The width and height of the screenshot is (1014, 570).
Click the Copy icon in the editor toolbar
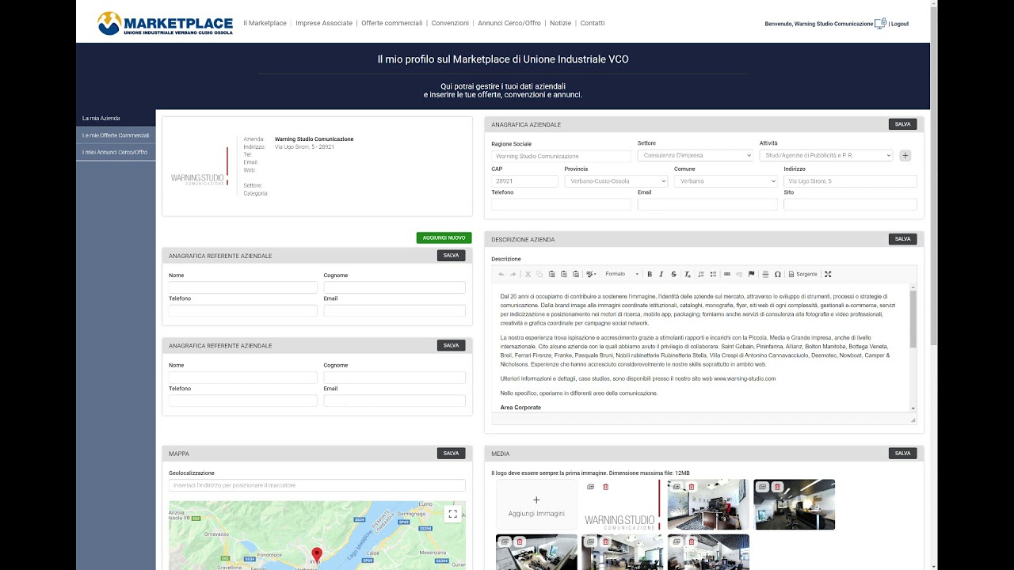[539, 274]
